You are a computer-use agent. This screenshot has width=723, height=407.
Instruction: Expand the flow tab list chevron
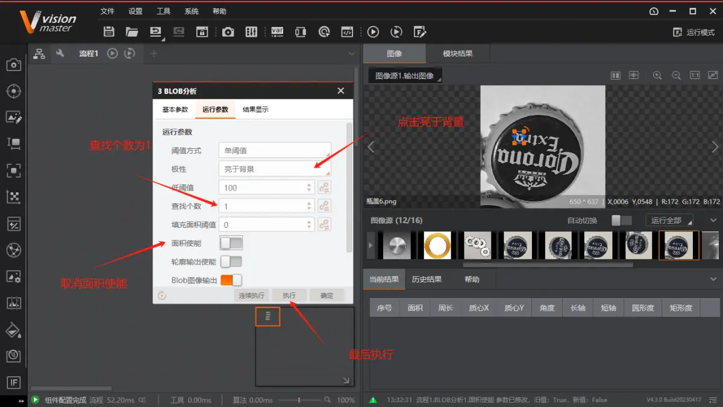tap(352, 54)
